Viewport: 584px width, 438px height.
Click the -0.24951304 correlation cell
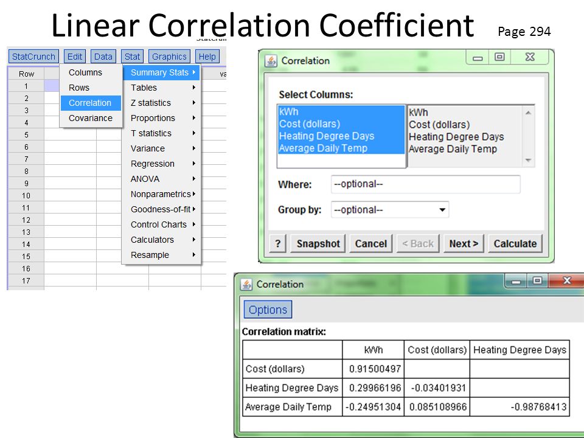[373, 407]
